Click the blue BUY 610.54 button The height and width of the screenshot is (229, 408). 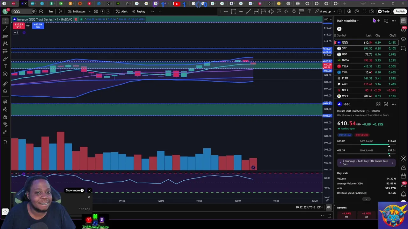38,26
